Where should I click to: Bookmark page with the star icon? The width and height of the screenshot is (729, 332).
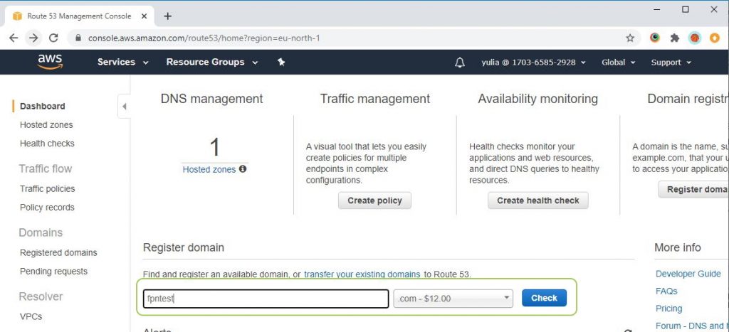[x=630, y=38]
